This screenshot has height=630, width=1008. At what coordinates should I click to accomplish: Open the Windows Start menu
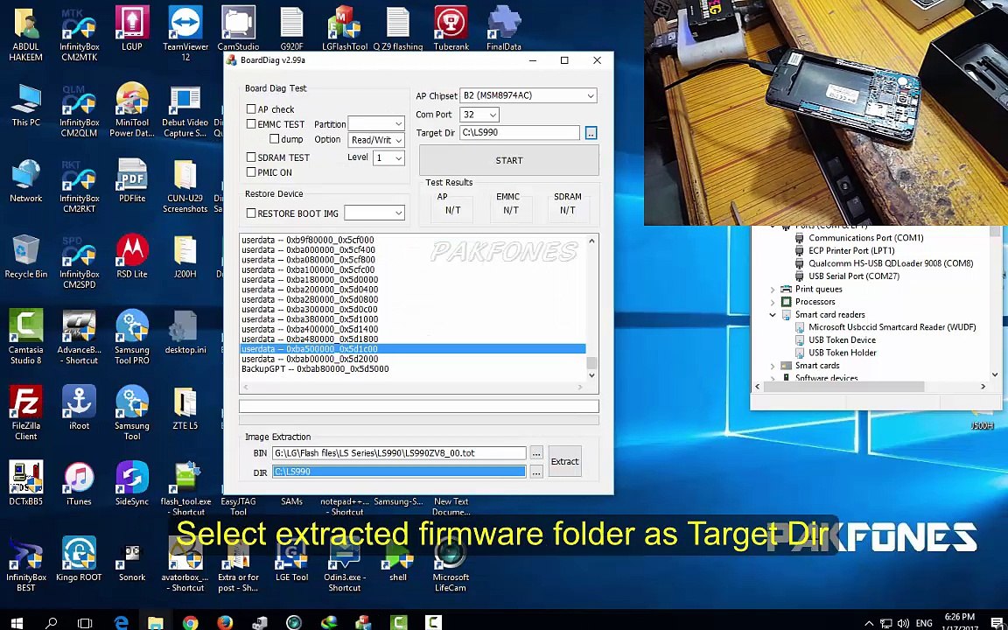click(17, 621)
